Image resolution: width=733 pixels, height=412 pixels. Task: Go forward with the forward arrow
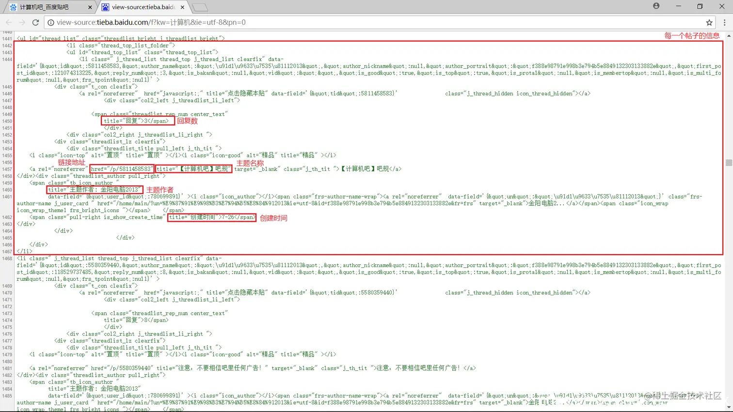pyautogui.click(x=22, y=22)
